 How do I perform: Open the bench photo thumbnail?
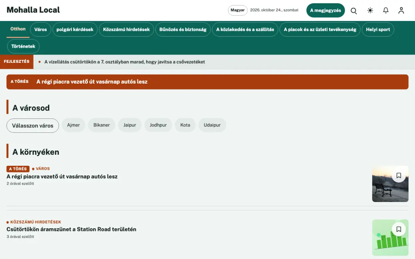click(390, 184)
